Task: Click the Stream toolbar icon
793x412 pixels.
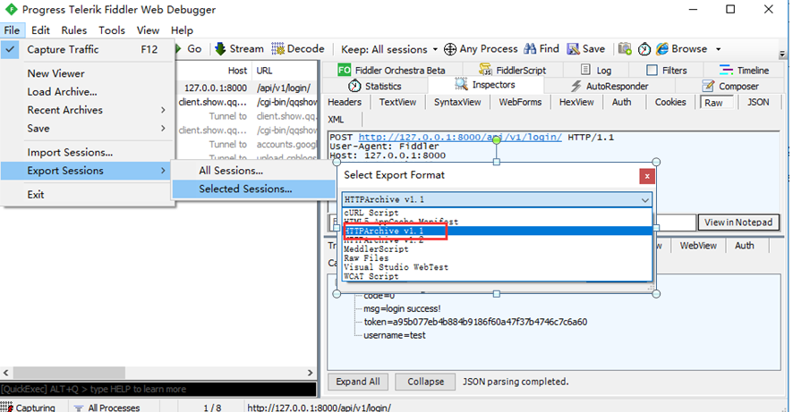Action: (220, 48)
